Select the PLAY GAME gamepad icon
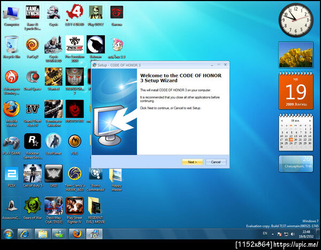Screen dimensions: 321x250 click(12, 145)
